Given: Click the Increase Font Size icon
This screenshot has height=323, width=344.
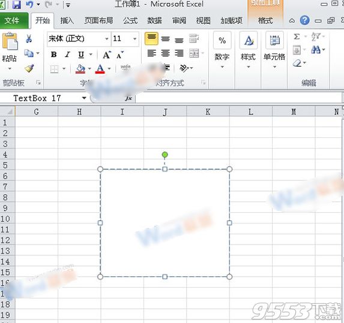Looking at the screenshot, I should tap(107, 55).
